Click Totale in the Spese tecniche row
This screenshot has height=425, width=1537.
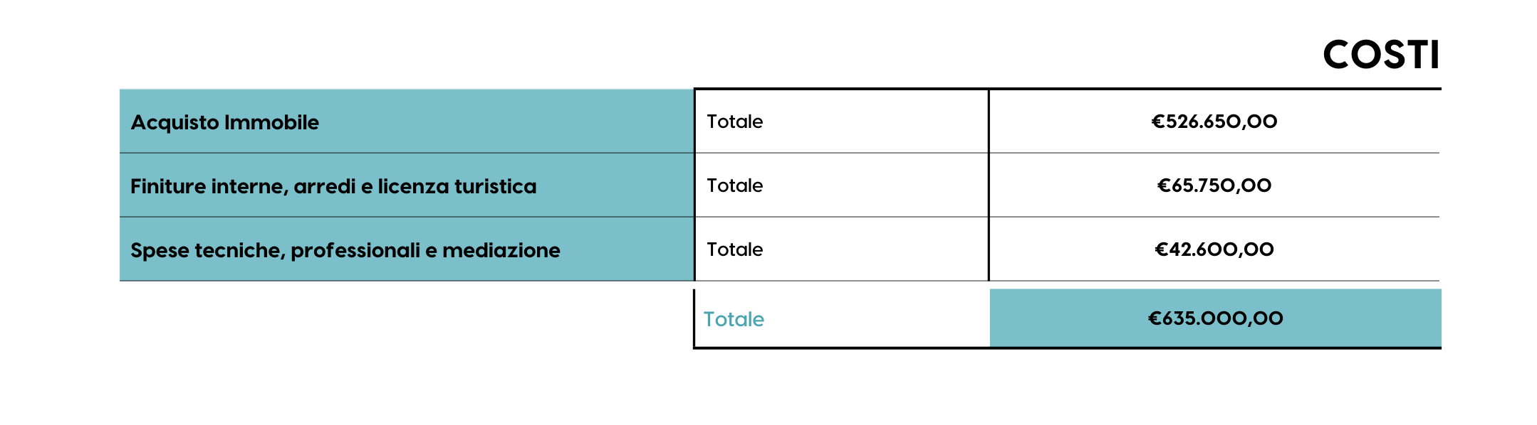[x=734, y=249]
